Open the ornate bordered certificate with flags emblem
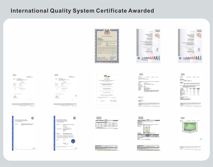 (x=106, y=45)
